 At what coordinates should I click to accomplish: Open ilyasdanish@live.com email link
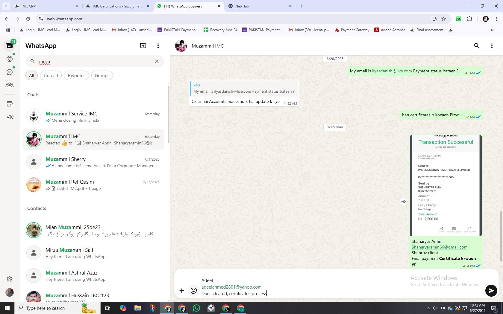[392, 71]
